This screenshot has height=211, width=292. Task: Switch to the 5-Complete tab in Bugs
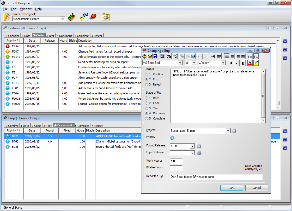82,126
